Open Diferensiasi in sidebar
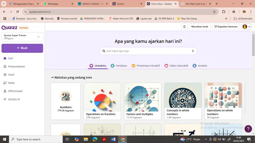 [15, 91]
